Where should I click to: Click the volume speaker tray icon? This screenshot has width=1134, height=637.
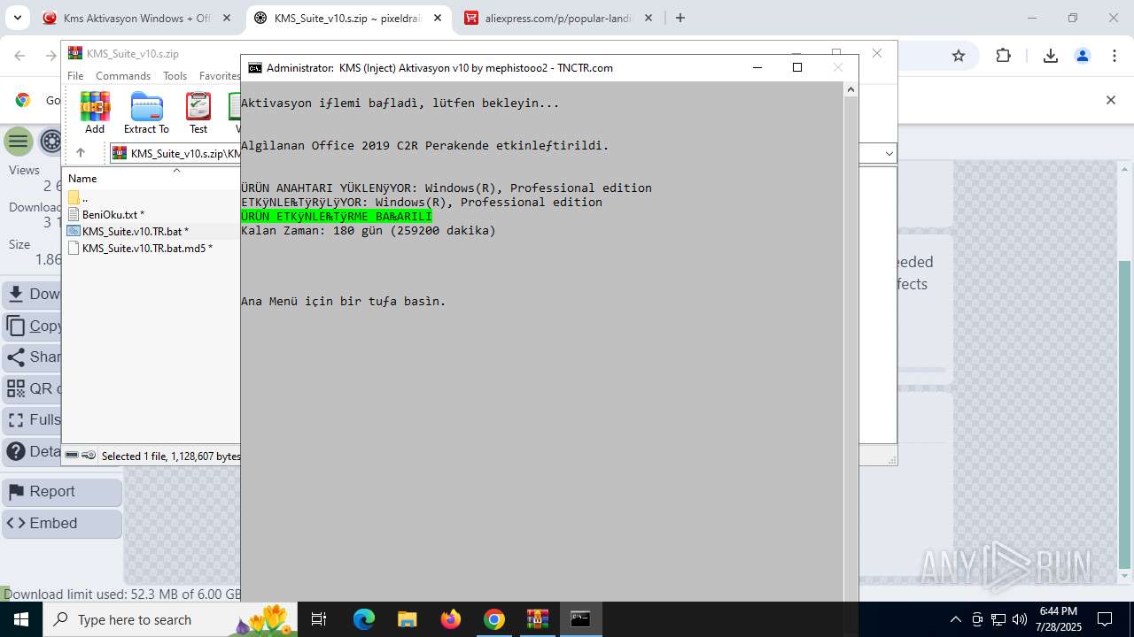pos(1020,619)
